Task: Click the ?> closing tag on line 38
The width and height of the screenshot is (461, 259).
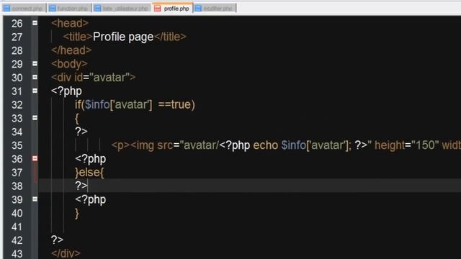Action: pyautogui.click(x=81, y=186)
